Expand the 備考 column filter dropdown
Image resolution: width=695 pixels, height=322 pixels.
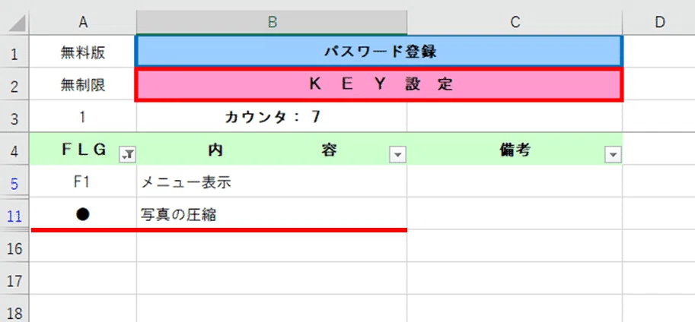coord(613,154)
